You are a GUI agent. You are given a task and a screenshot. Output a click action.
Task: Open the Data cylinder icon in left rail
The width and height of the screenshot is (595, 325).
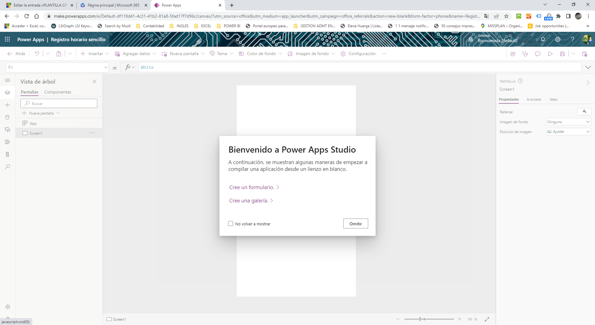coord(8,117)
